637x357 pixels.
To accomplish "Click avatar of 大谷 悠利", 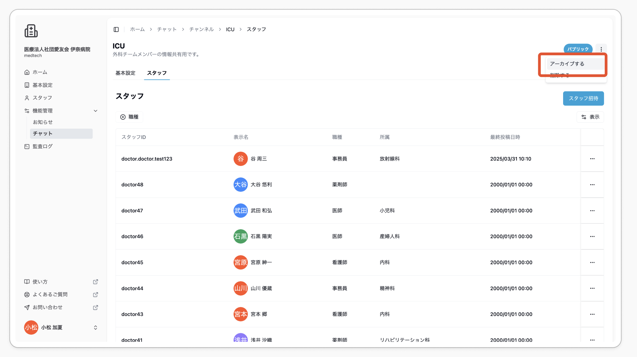I will click(x=240, y=185).
